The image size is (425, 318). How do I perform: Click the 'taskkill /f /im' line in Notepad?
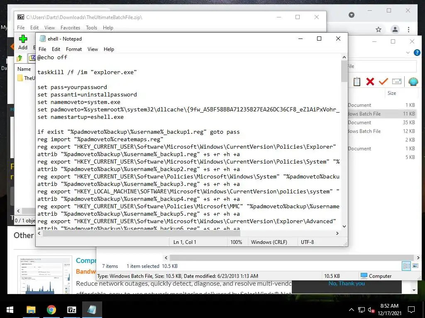pos(87,72)
